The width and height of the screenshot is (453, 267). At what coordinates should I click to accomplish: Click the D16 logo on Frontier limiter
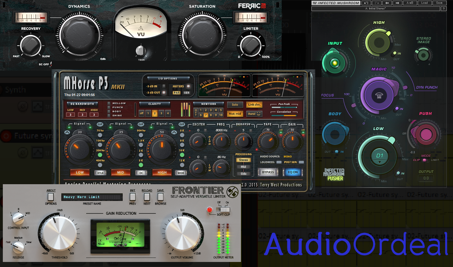point(232,192)
